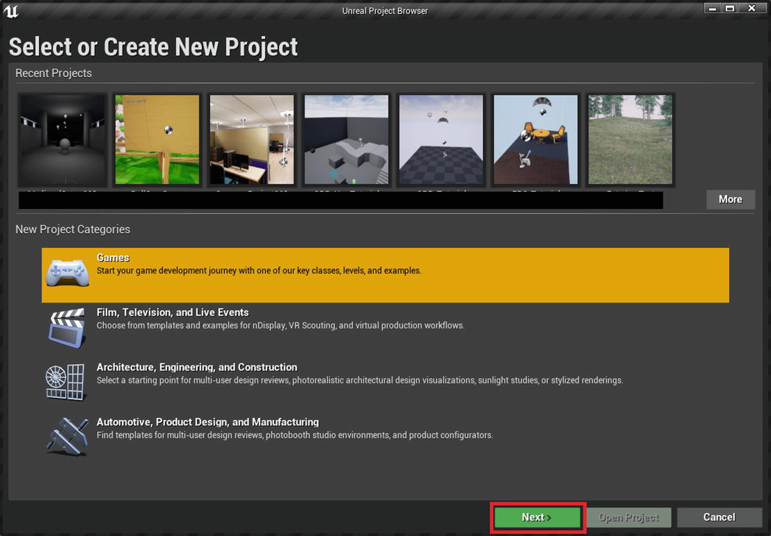Screen dimensions: 771x536
Task: Close the Unreal Project Browser window
Action: 751,8
